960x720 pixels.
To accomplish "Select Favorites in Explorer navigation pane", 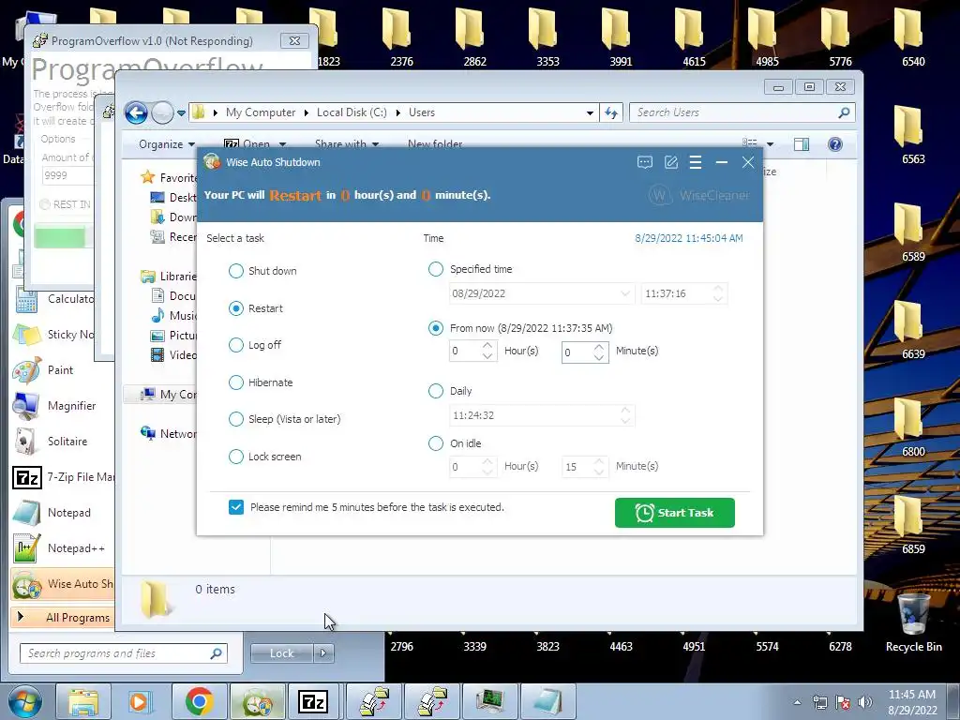I will click(169, 177).
